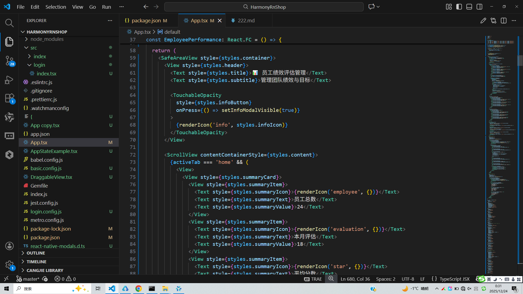The width and height of the screenshot is (523, 294).
Task: Open the Accounts icon in activity bar
Action: pos(9,246)
